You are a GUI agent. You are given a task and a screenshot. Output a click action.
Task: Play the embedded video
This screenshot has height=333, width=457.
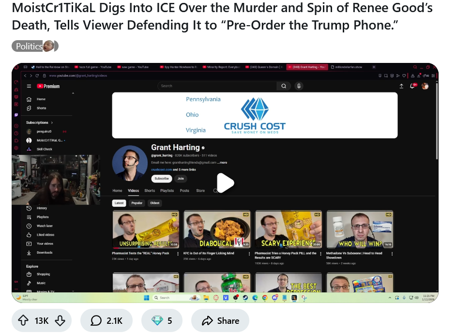point(226,183)
